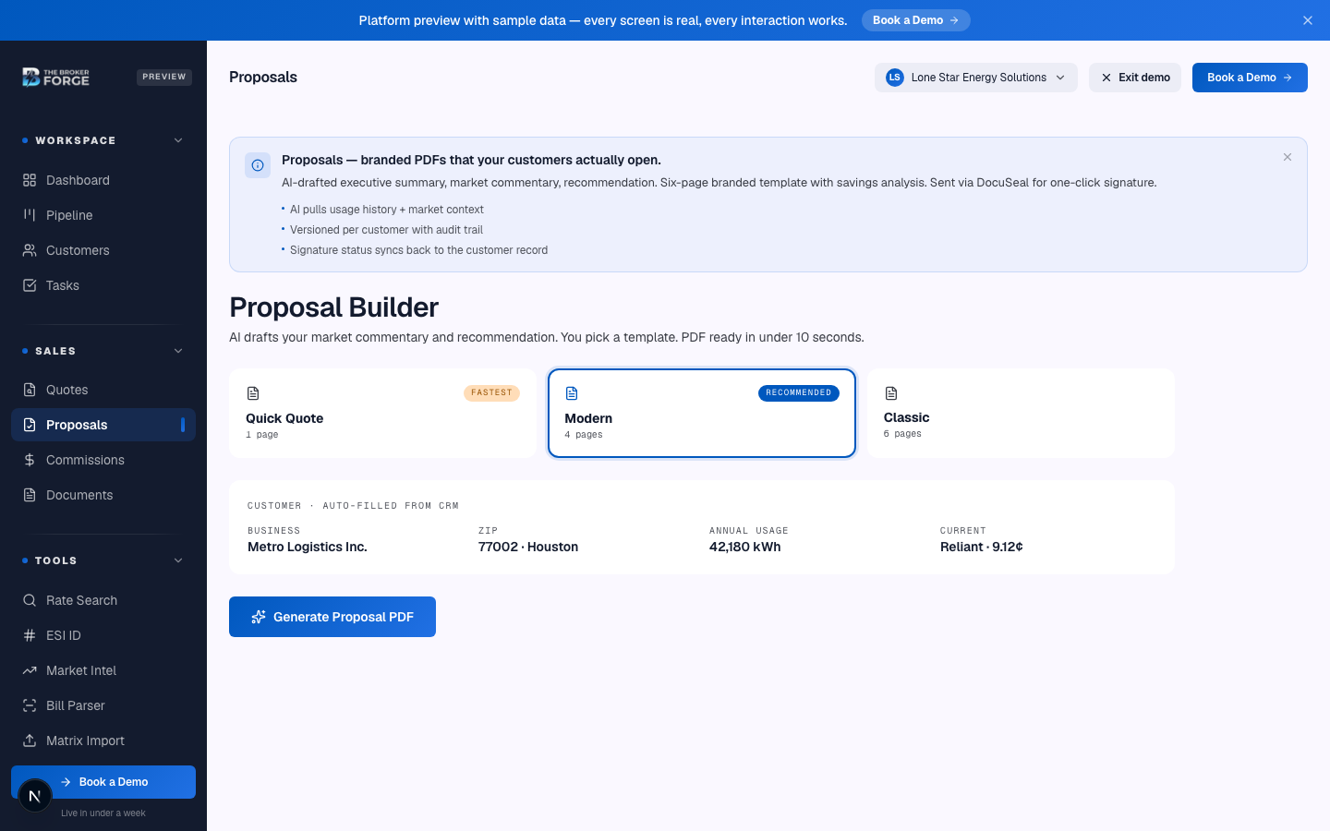1330x831 pixels.
Task: Click 'Versioned per customer with audit trail'
Action: [x=386, y=230]
